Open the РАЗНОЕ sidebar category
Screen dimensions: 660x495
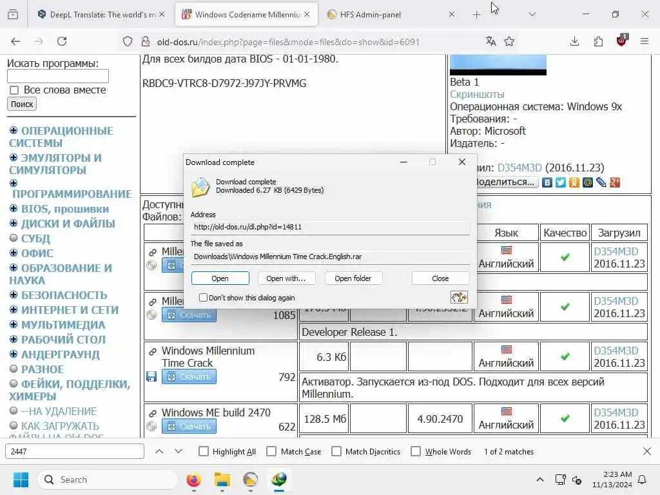pos(43,369)
